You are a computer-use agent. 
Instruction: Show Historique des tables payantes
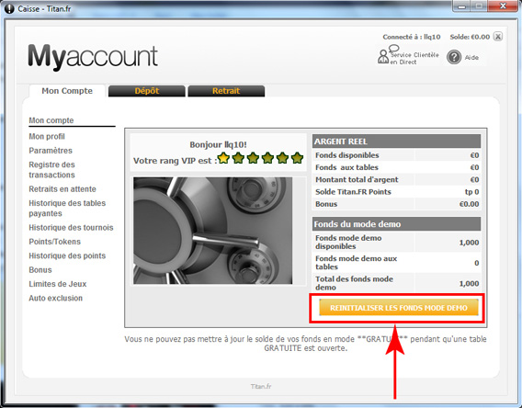(x=67, y=209)
